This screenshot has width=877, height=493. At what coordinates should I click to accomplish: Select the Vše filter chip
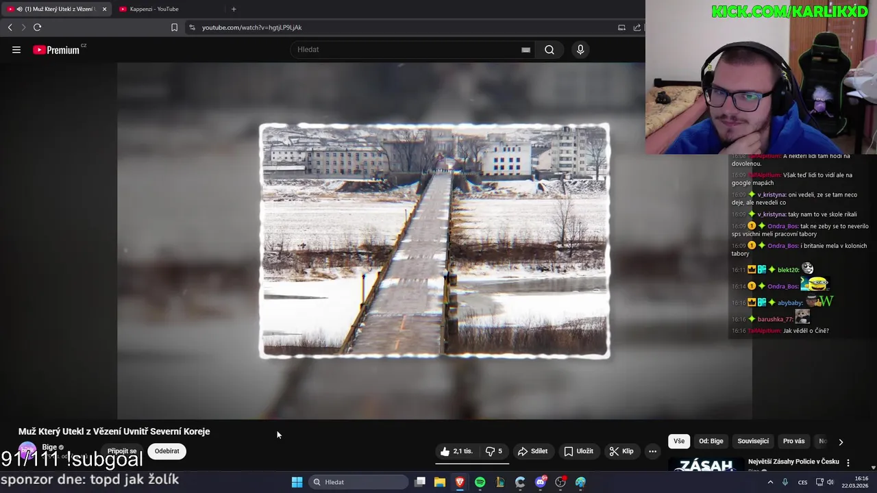(x=679, y=442)
